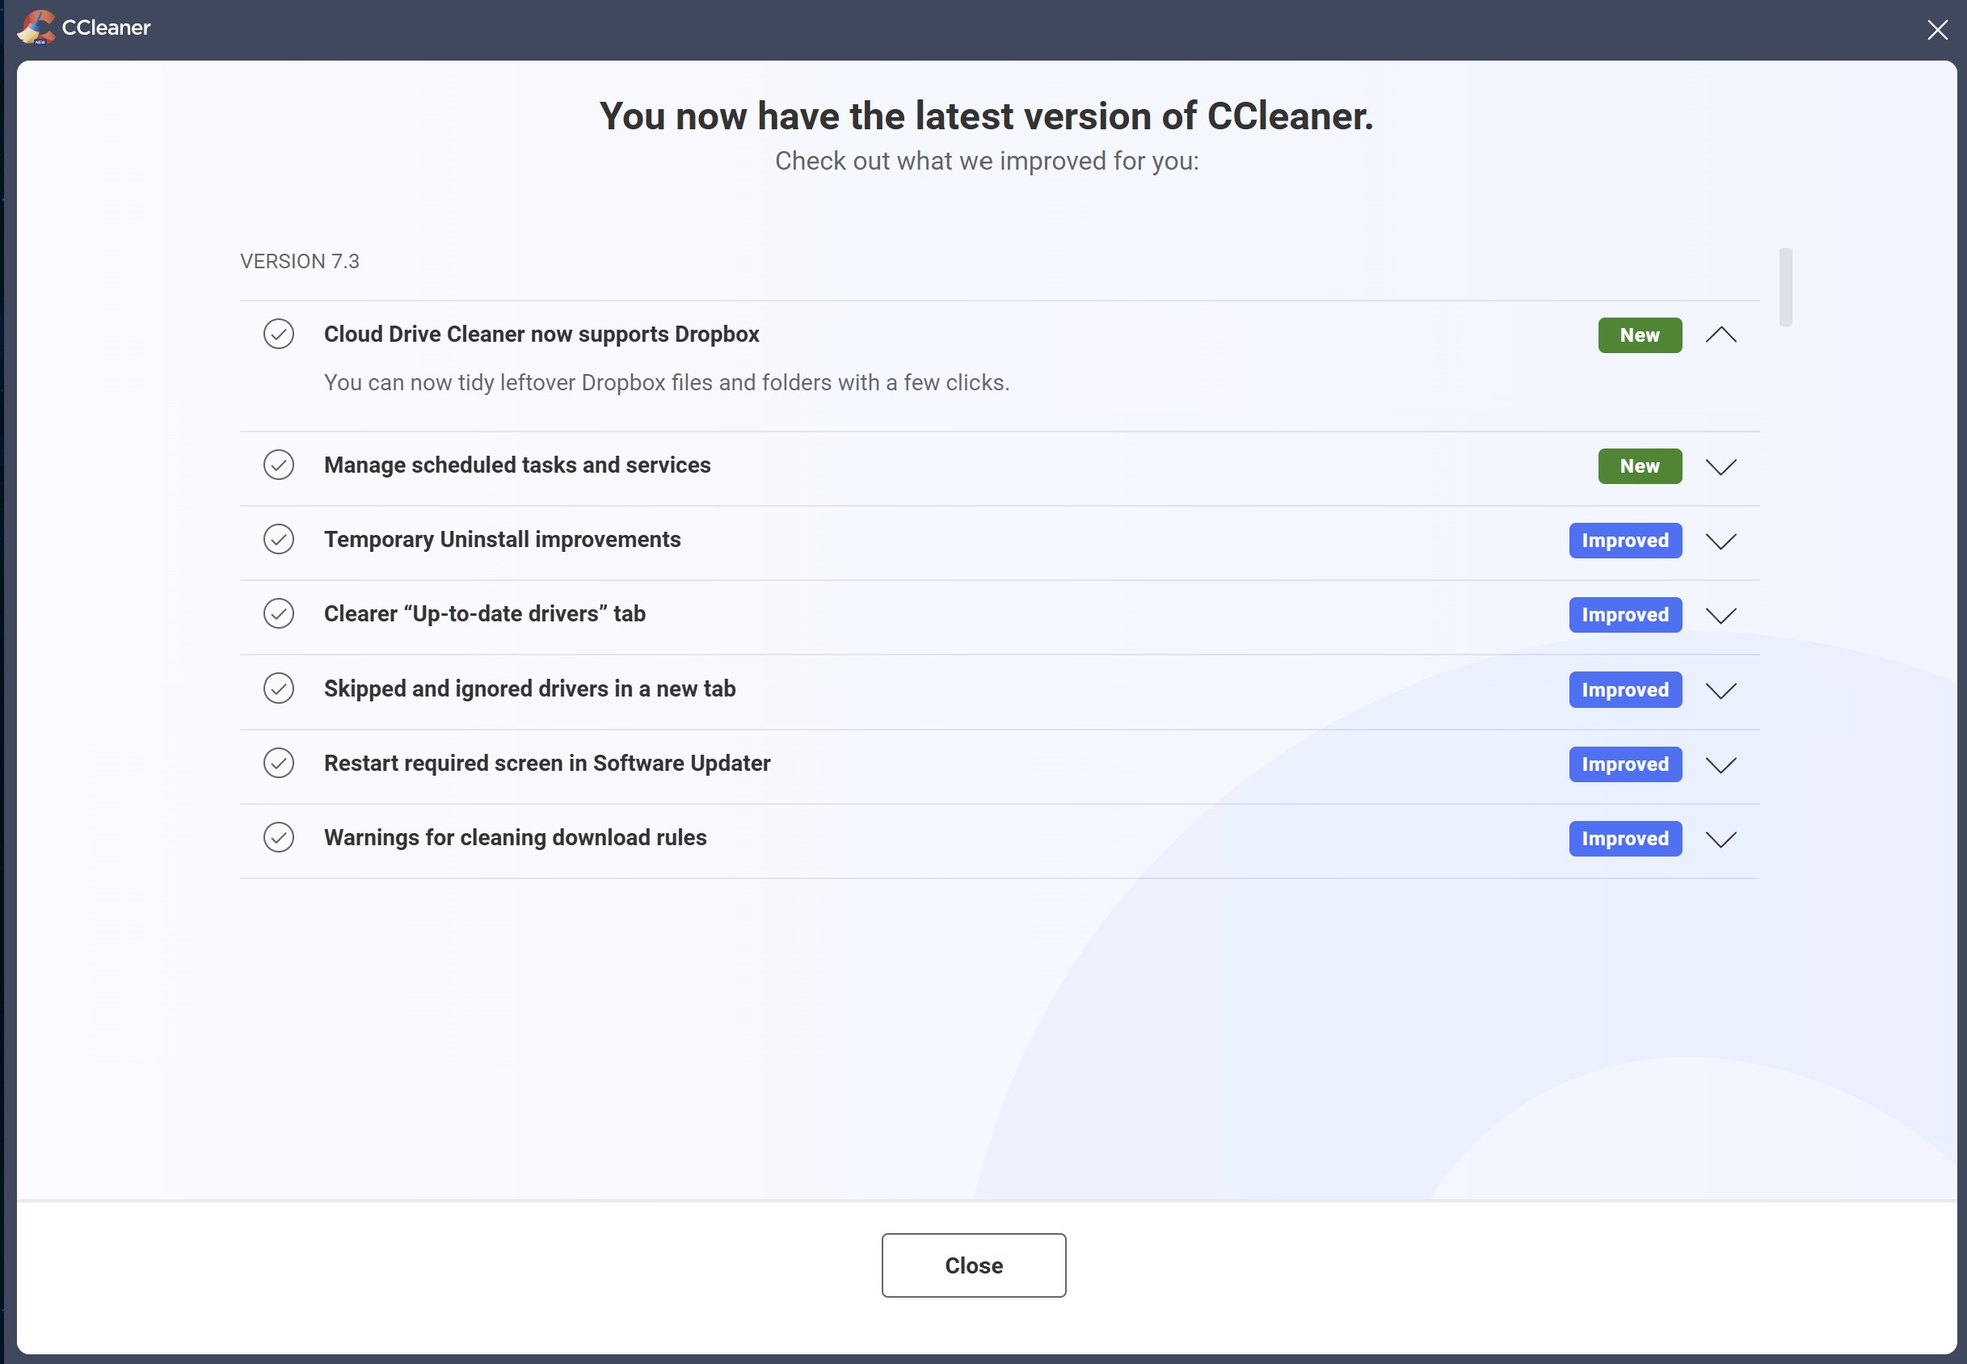This screenshot has width=1967, height=1364.
Task: Click the release notes vertical scrollbar thumb
Action: point(1786,287)
